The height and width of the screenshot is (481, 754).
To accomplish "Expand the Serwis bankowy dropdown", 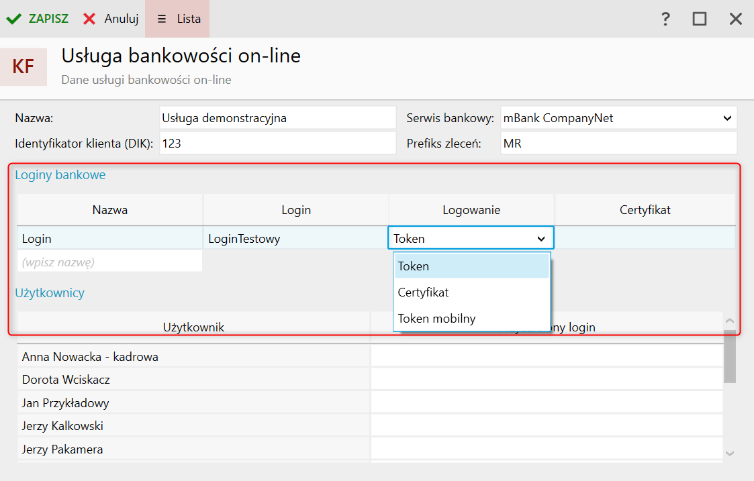I will point(727,118).
